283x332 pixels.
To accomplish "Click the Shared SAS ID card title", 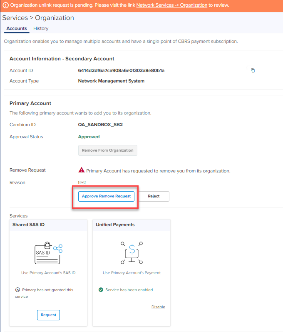I will (28, 225).
